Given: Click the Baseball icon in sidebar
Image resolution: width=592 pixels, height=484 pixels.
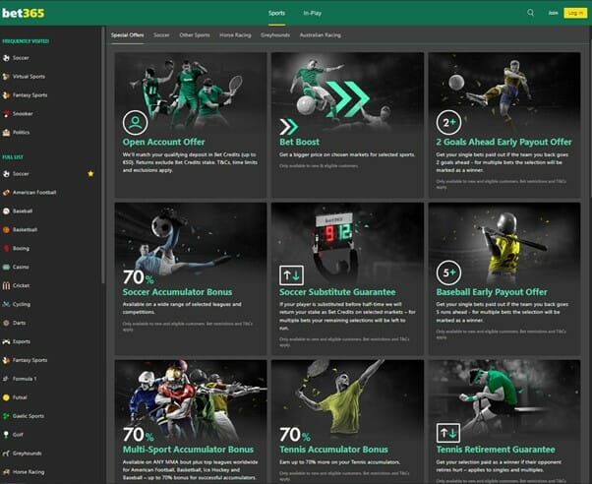Looking at the screenshot, I should 6,211.
